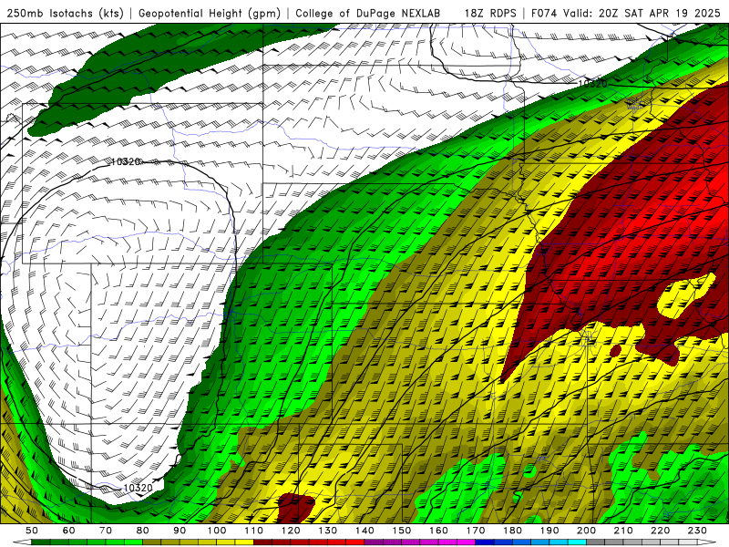Click the '110' value on the color scale
Screen dimensions: 729x547
point(254,531)
